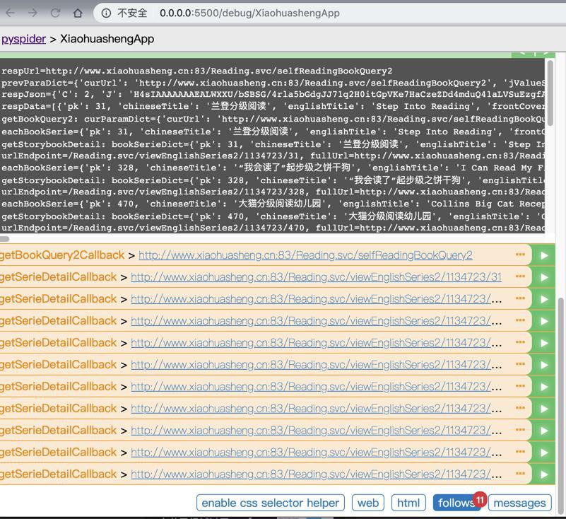Click the getBookQuery2Callback callback label

click(x=62, y=255)
